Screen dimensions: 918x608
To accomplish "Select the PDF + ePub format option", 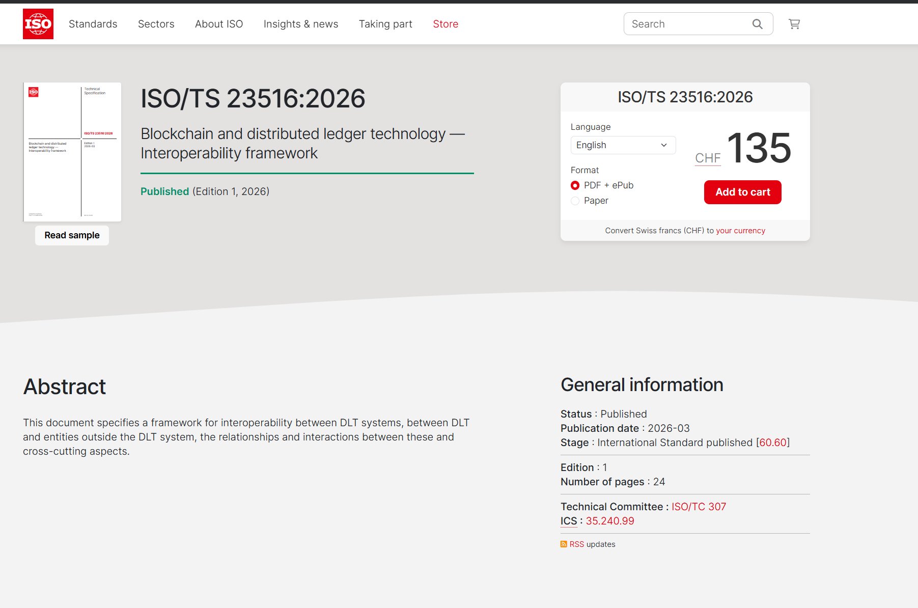I will tap(575, 185).
